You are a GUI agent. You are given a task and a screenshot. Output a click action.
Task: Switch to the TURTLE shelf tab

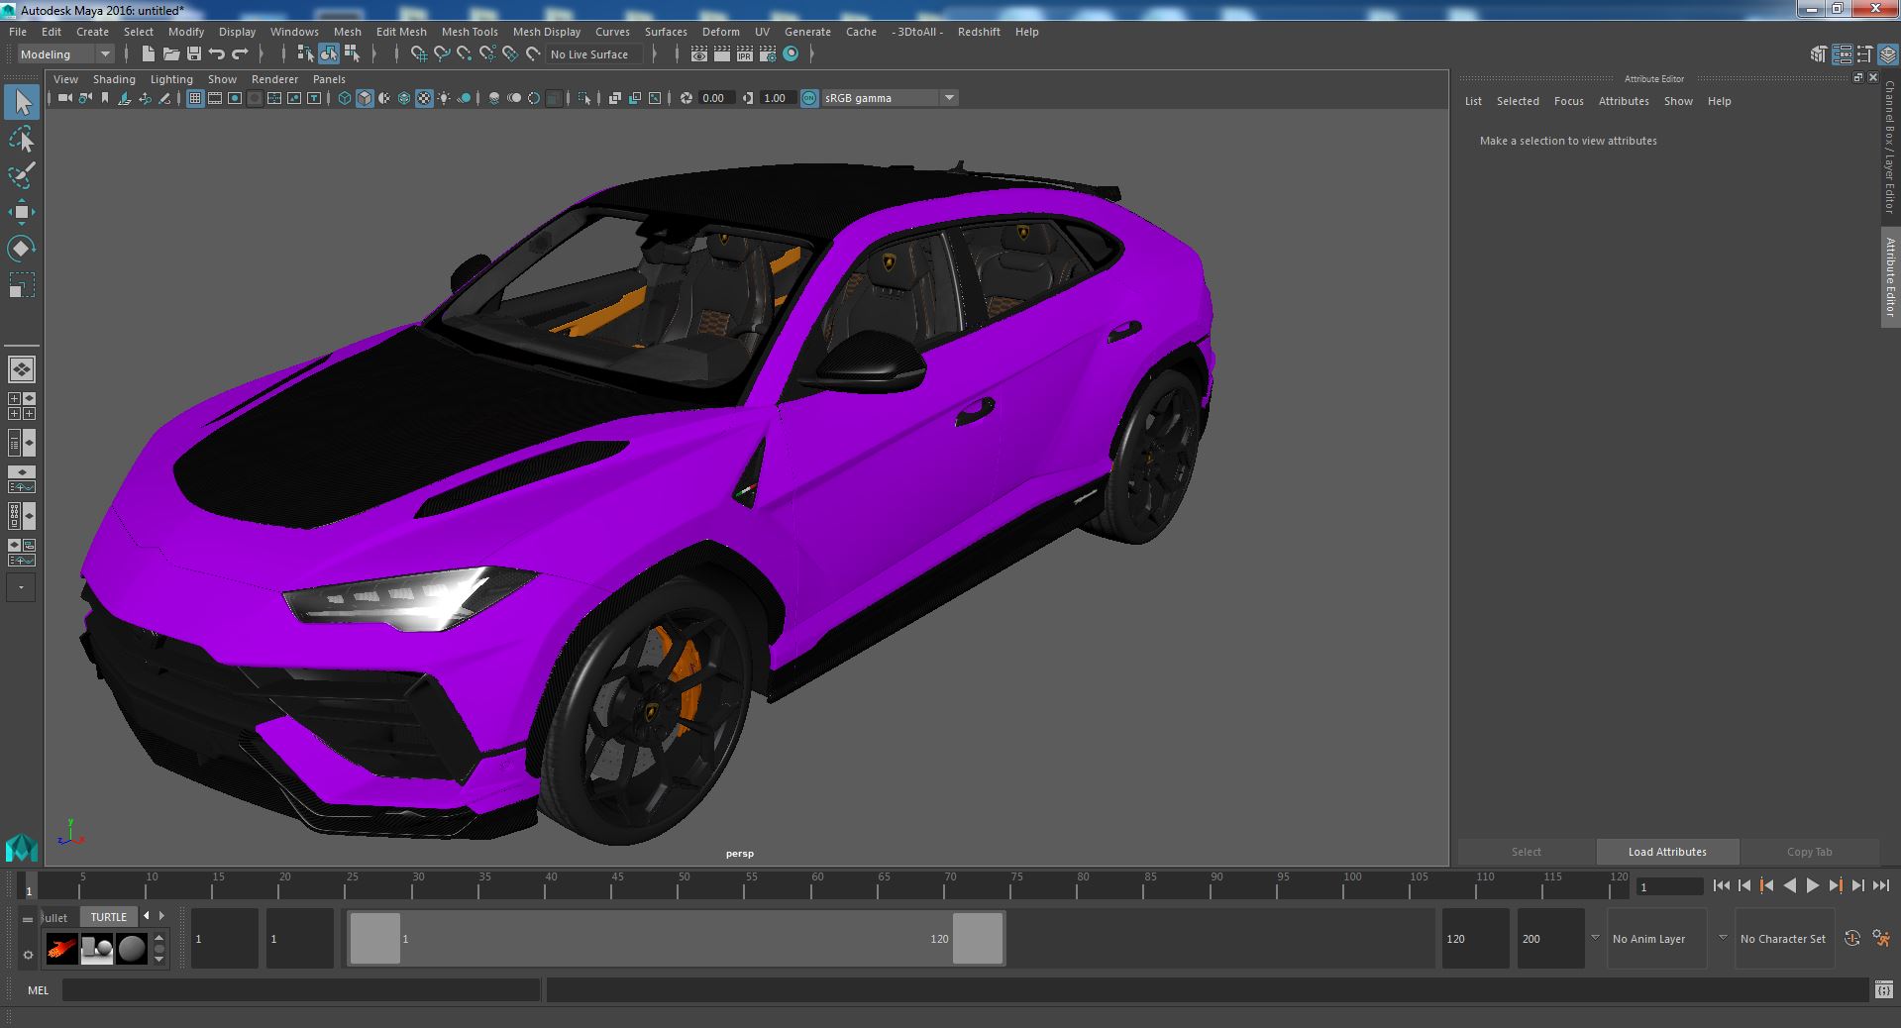coord(109,917)
